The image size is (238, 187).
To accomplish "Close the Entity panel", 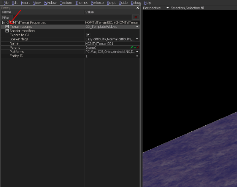I will (x=138, y=8).
